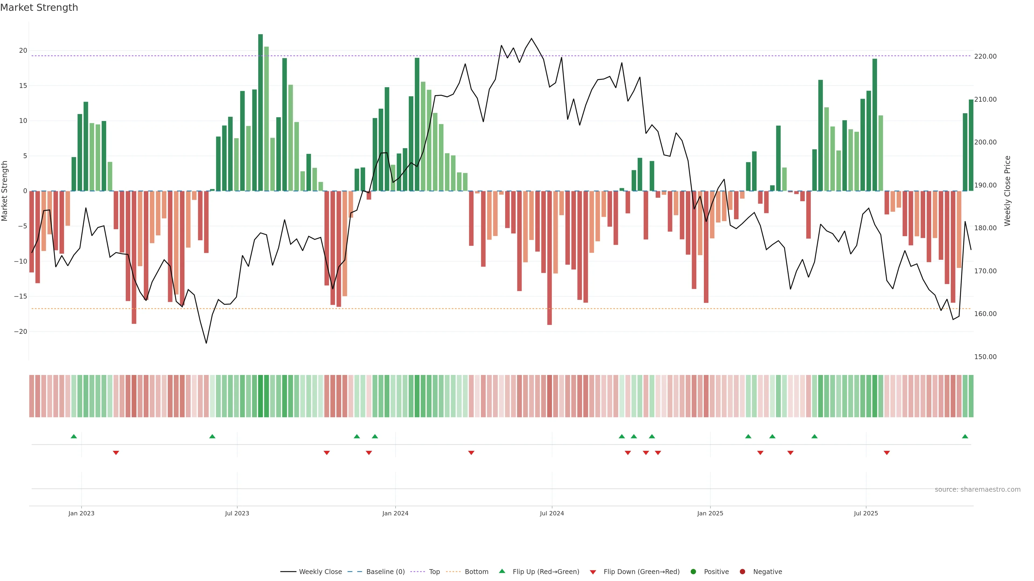Click green flip-up triangle before Jul 2023
Image resolution: width=1034 pixels, height=581 pixels.
coord(212,436)
